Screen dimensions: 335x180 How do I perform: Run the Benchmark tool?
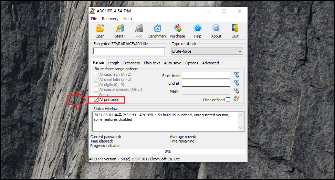[157, 31]
